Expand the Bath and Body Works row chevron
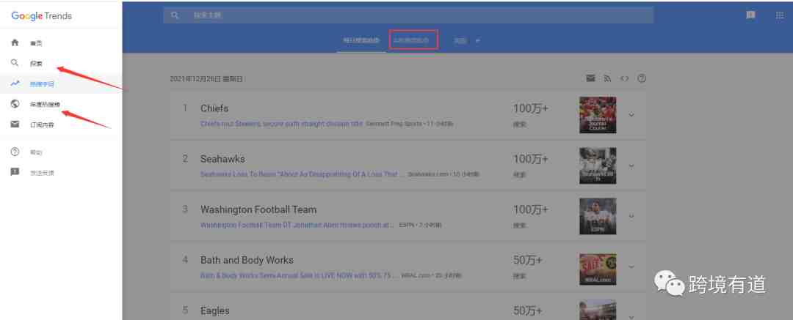793x320 pixels. point(631,266)
